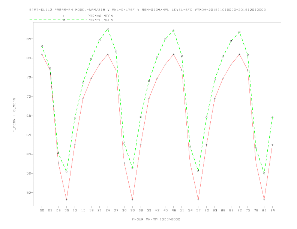Click the green F_MEAN peak marker at hour 24
The image size is (297, 229).
click(108, 29)
